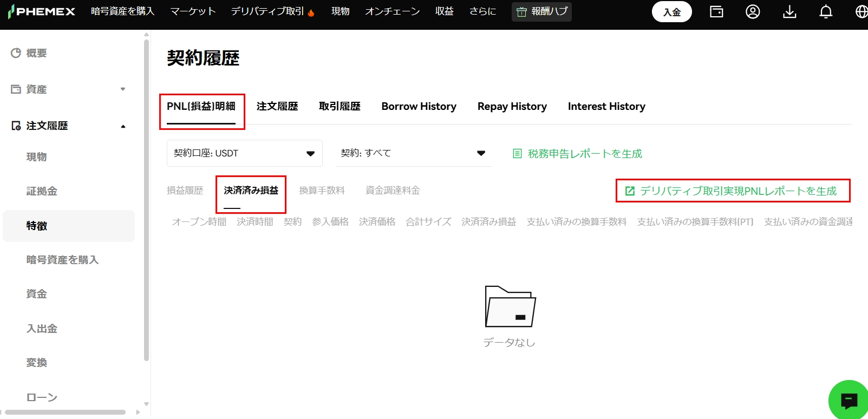Open the live chat bubble
This screenshot has height=419, width=868.
coord(849,401)
